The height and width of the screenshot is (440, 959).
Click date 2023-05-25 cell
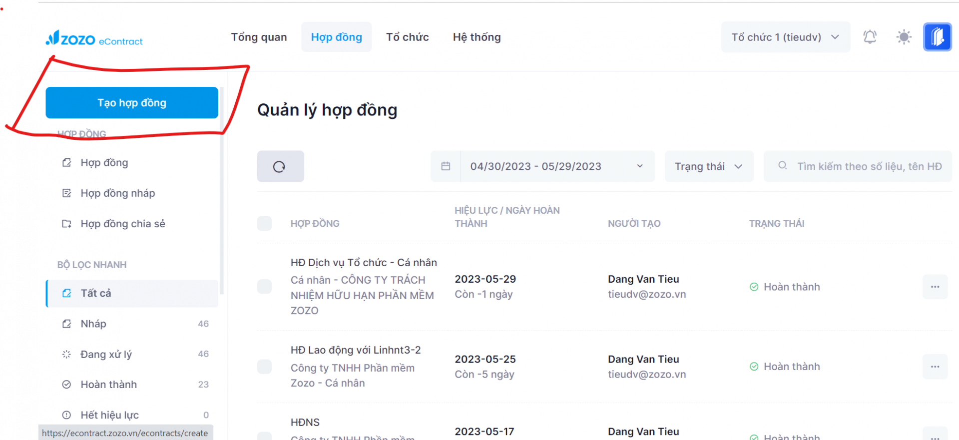click(485, 359)
